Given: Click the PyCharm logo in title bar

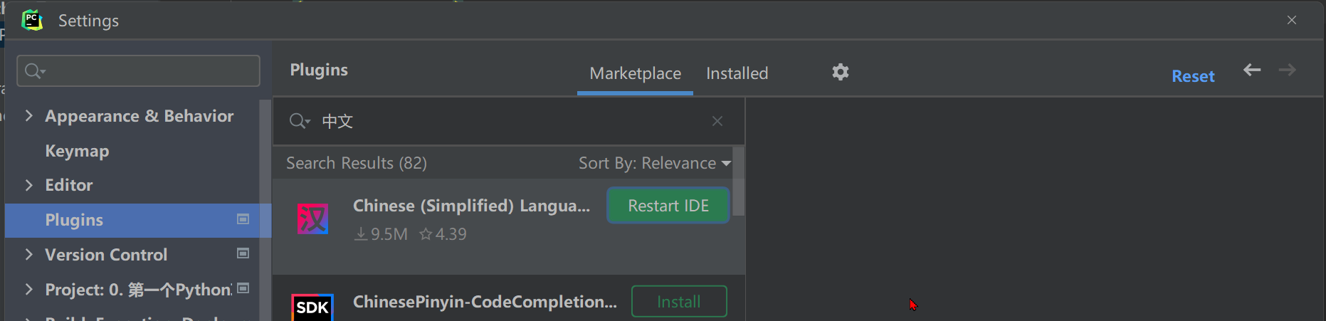Looking at the screenshot, I should tap(32, 20).
